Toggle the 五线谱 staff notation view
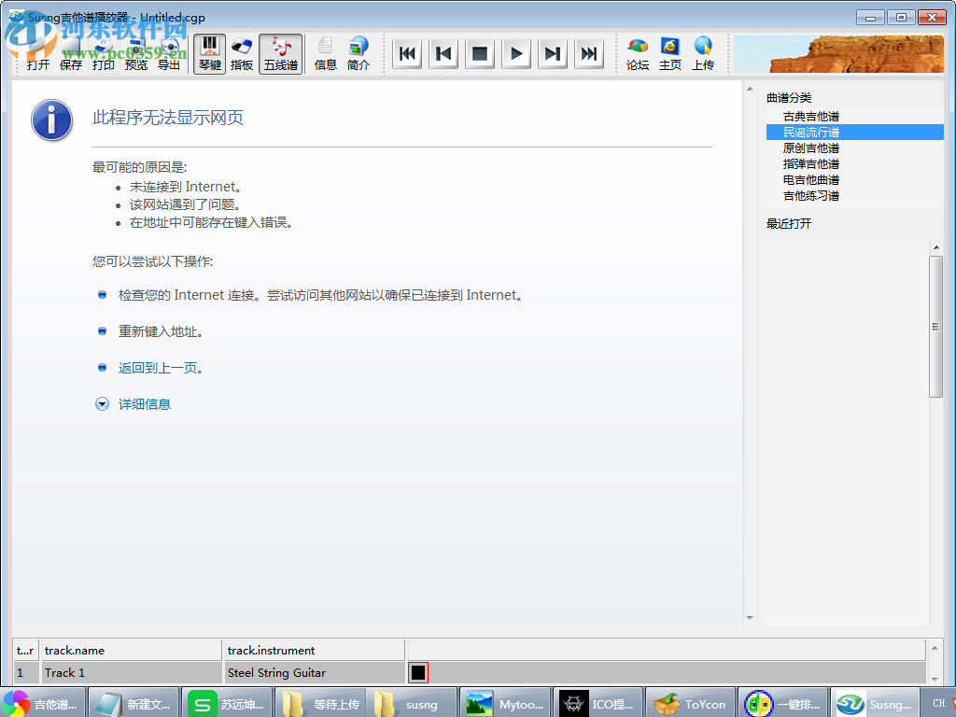This screenshot has height=717, width=956. click(280, 53)
